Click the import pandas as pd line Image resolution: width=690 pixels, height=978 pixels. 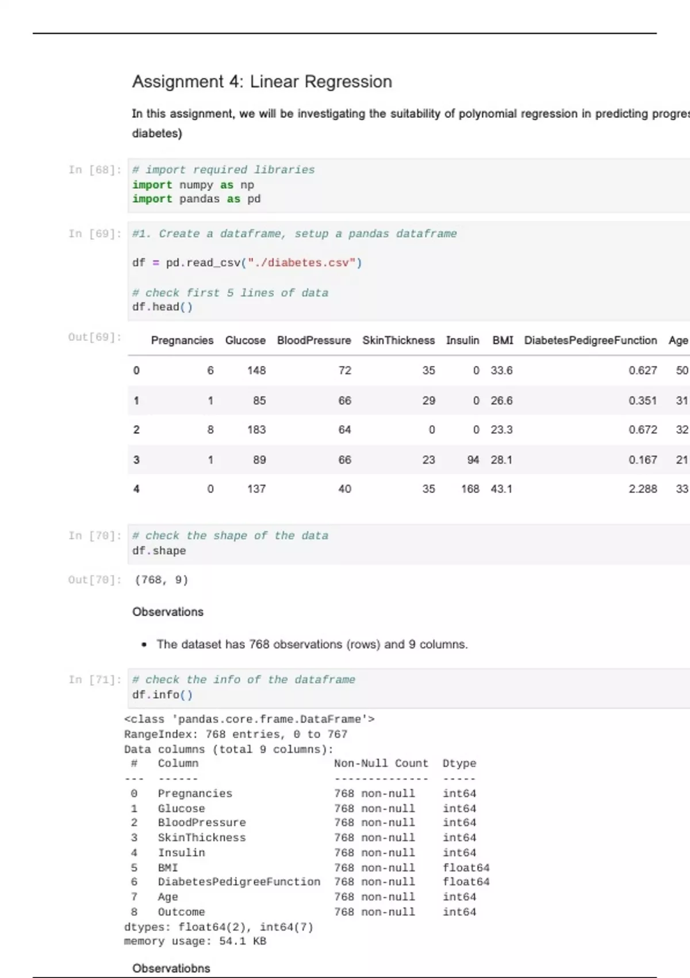[x=196, y=199]
